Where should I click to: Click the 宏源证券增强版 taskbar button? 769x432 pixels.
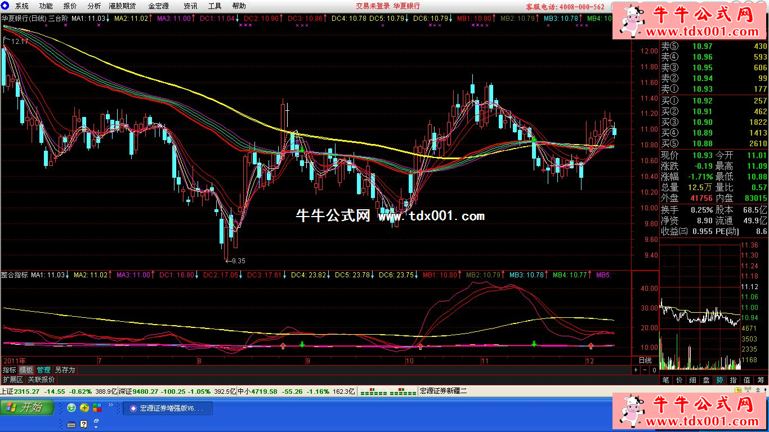tap(168, 408)
